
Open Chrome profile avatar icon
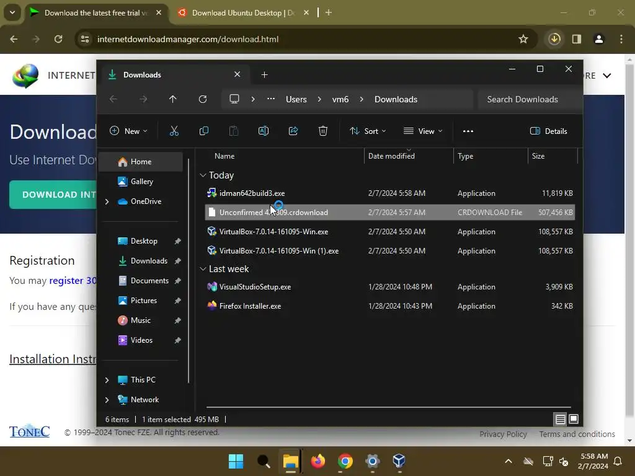pos(599,39)
